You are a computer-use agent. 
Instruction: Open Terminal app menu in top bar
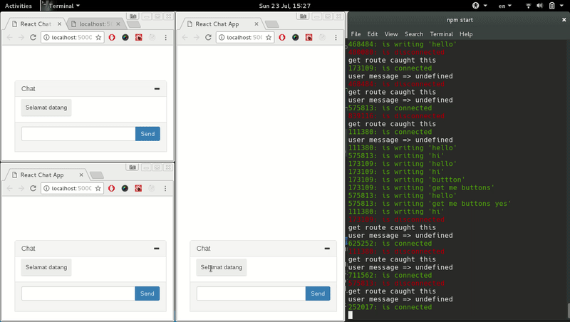[x=61, y=6]
